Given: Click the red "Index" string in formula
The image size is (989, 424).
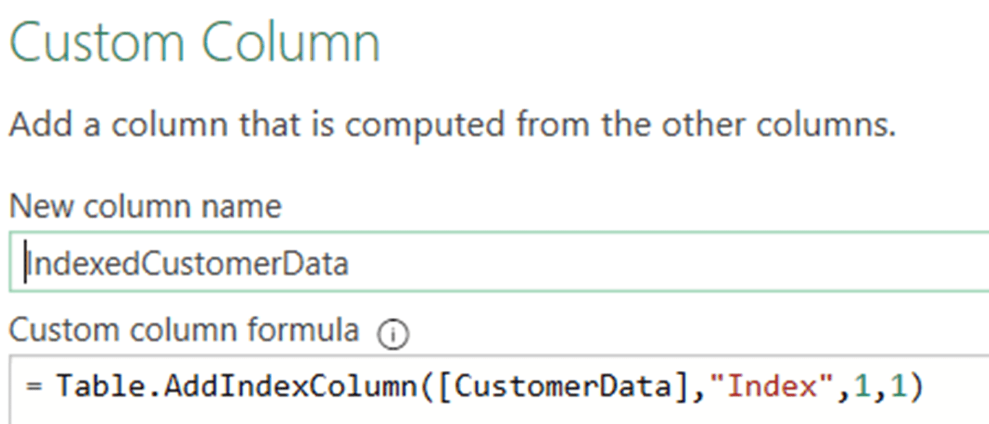Looking at the screenshot, I should (771, 387).
